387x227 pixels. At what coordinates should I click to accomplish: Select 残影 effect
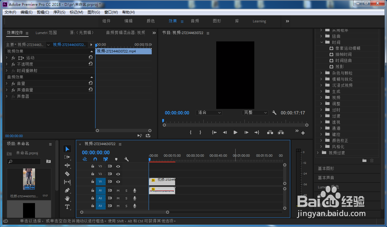(x=339, y=67)
